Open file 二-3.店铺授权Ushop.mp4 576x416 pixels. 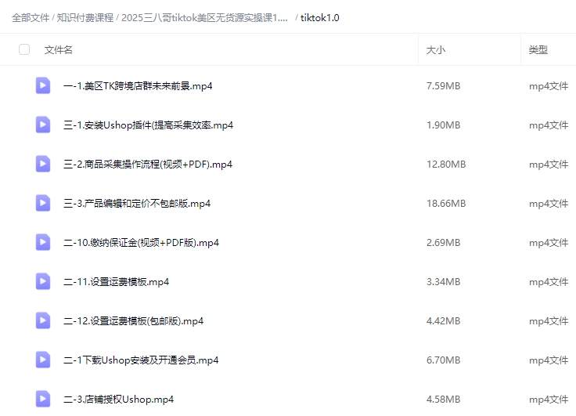point(119,400)
